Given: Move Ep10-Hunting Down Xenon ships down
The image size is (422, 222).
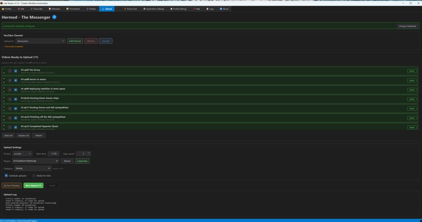Looking at the screenshot, I should coord(4,101).
